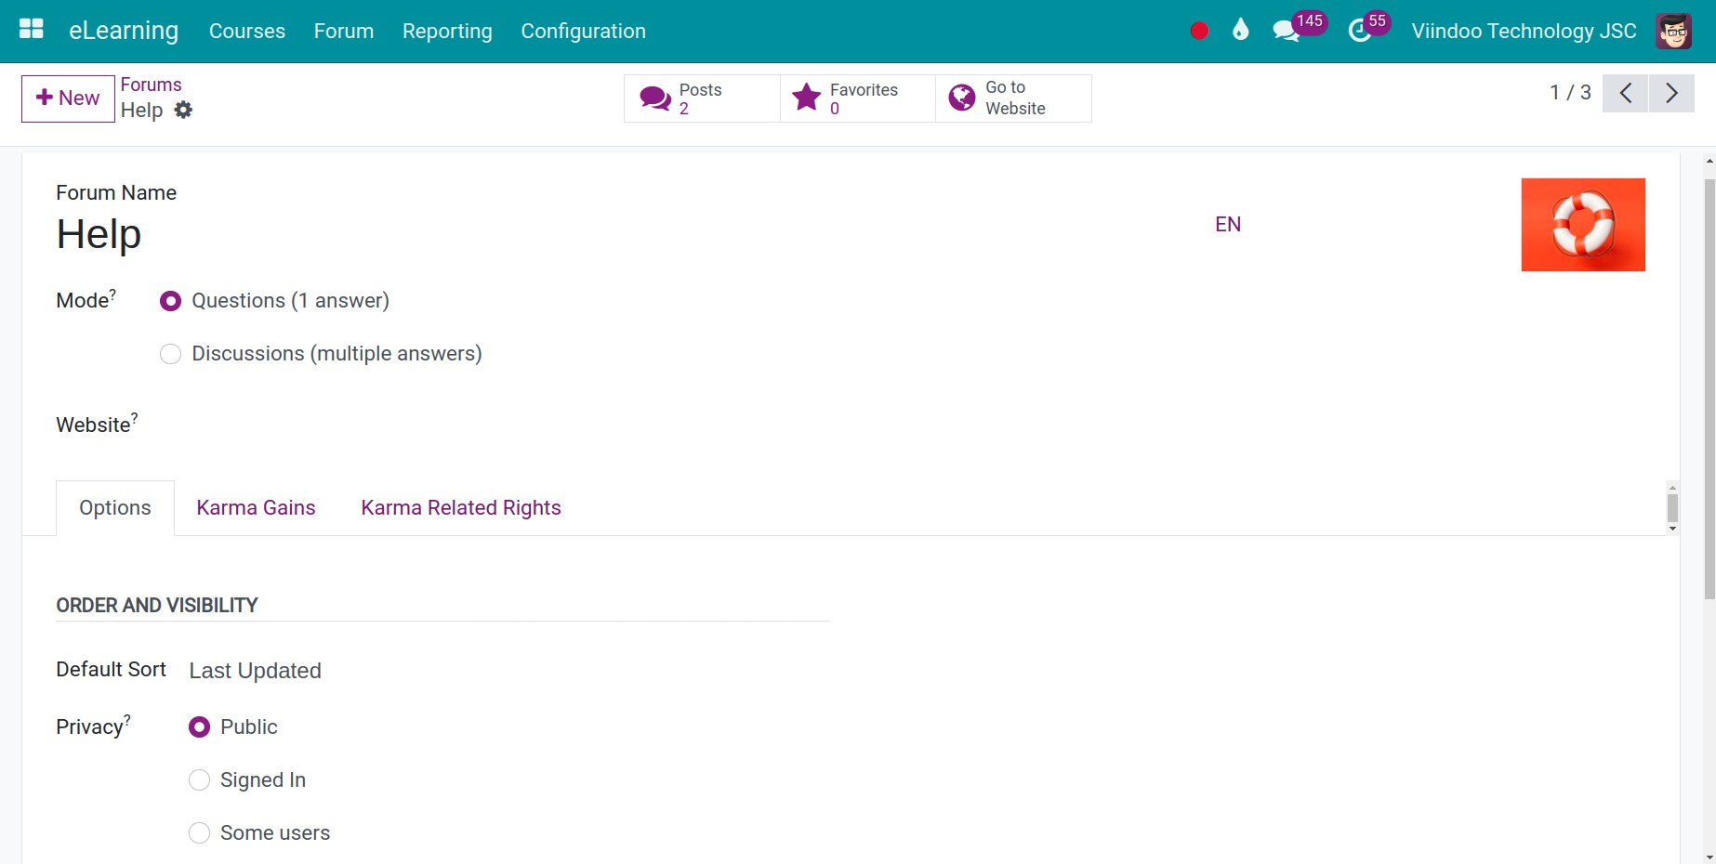1716x864 pixels.
Task: Select Questions (1 answer) mode
Action: 170,301
